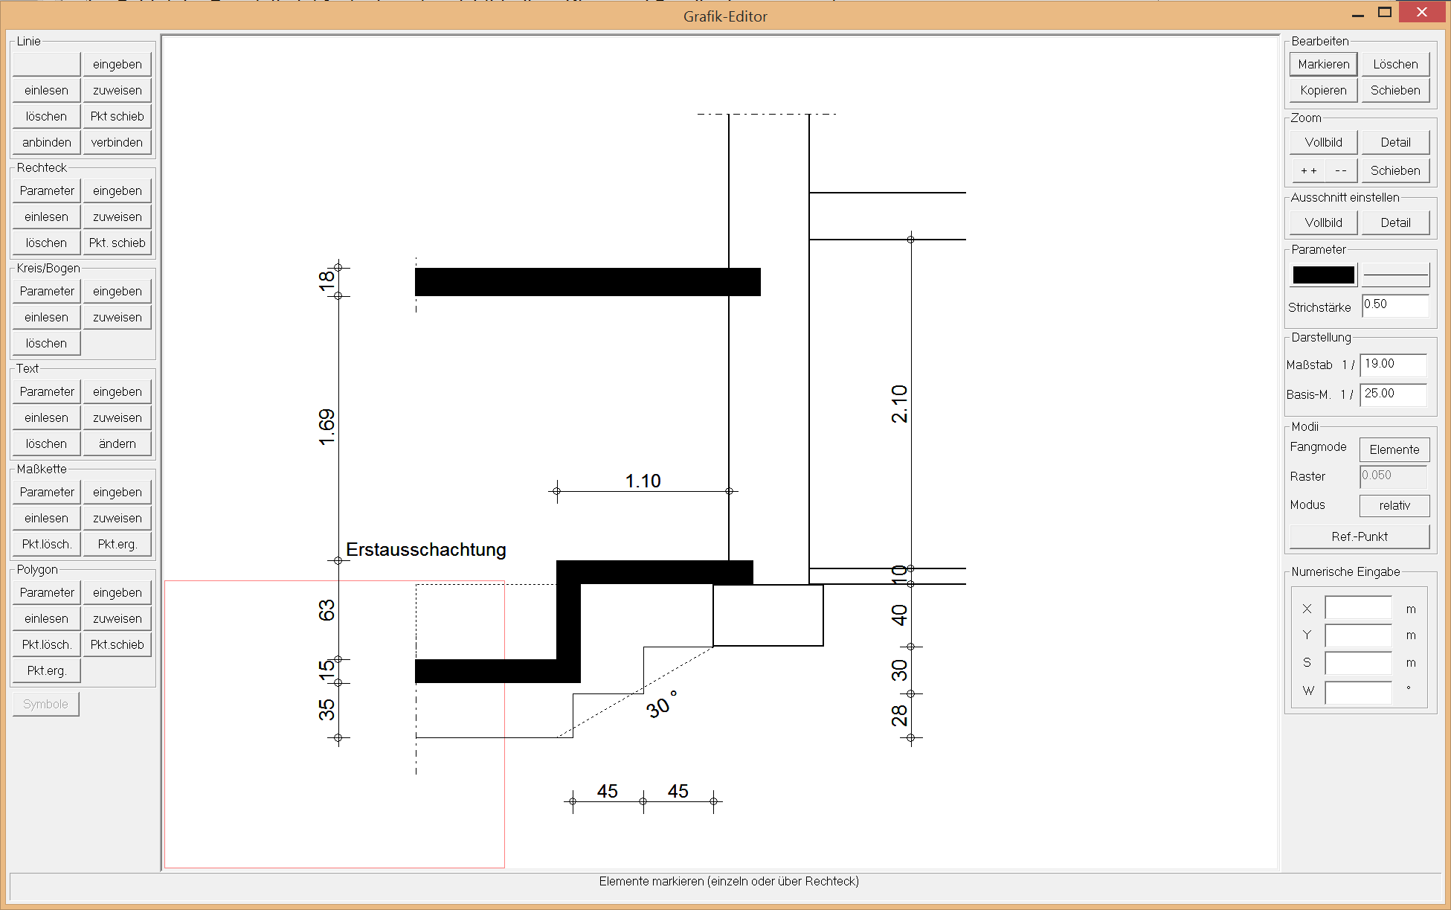Click the X coordinate field in Numerische Eingabe

click(1357, 609)
